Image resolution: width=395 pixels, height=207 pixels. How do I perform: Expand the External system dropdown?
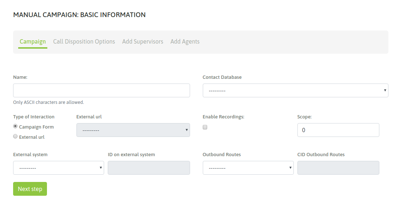click(x=59, y=168)
